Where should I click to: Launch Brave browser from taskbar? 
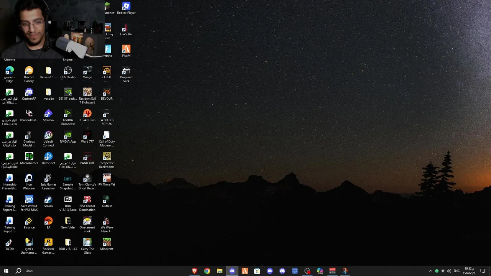[x=194, y=271]
